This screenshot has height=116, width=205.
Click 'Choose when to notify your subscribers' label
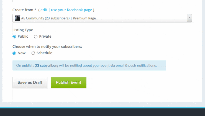click(x=47, y=46)
